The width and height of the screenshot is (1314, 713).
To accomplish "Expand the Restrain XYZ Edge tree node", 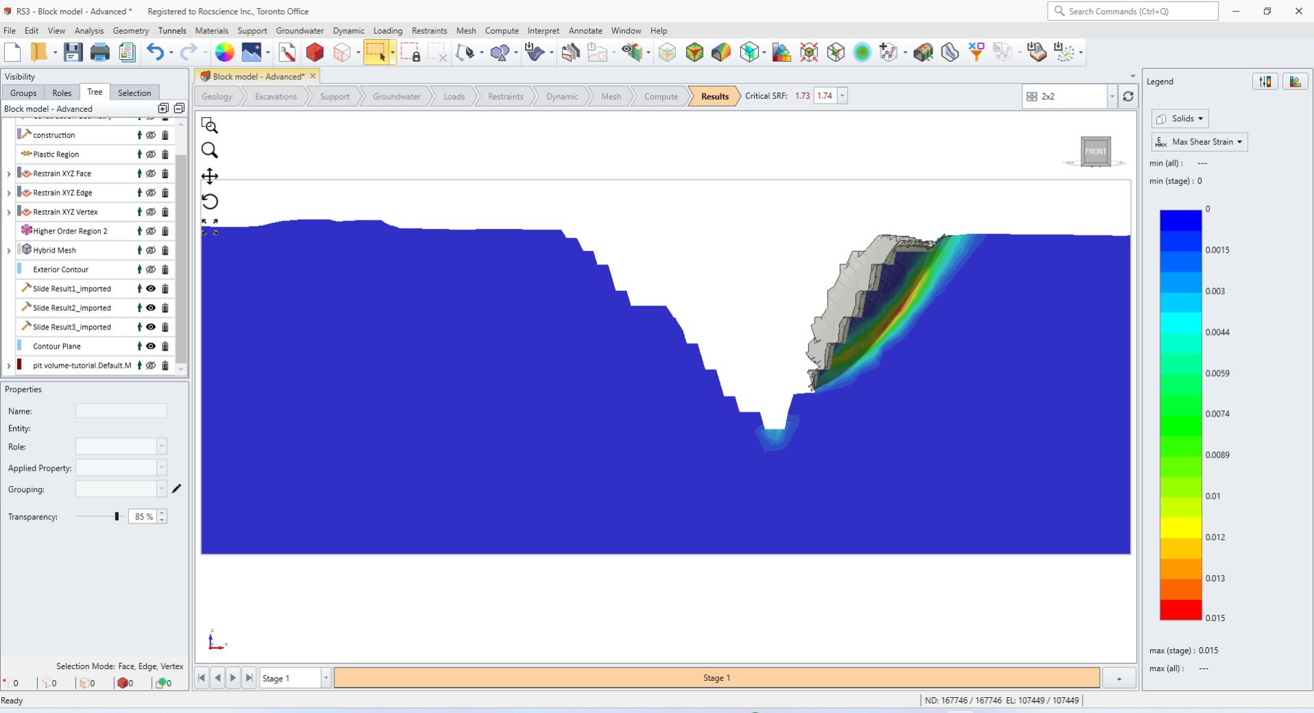I will click(9, 193).
